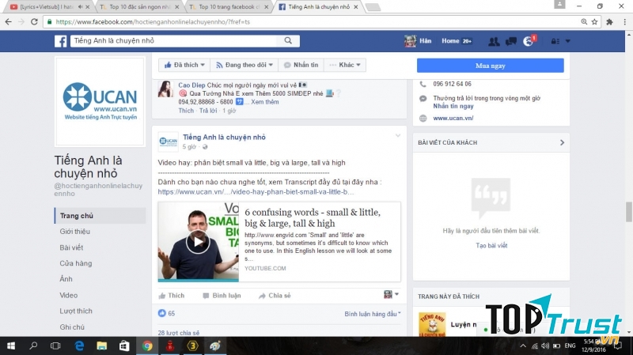Image resolution: width=633 pixels, height=355 pixels.
Task: Open the Facebook messages icon
Action: point(511,41)
